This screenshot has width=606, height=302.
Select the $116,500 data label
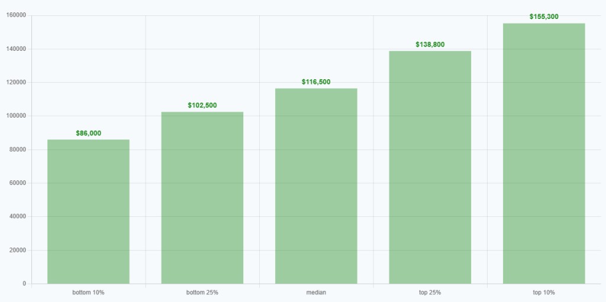[x=316, y=82]
